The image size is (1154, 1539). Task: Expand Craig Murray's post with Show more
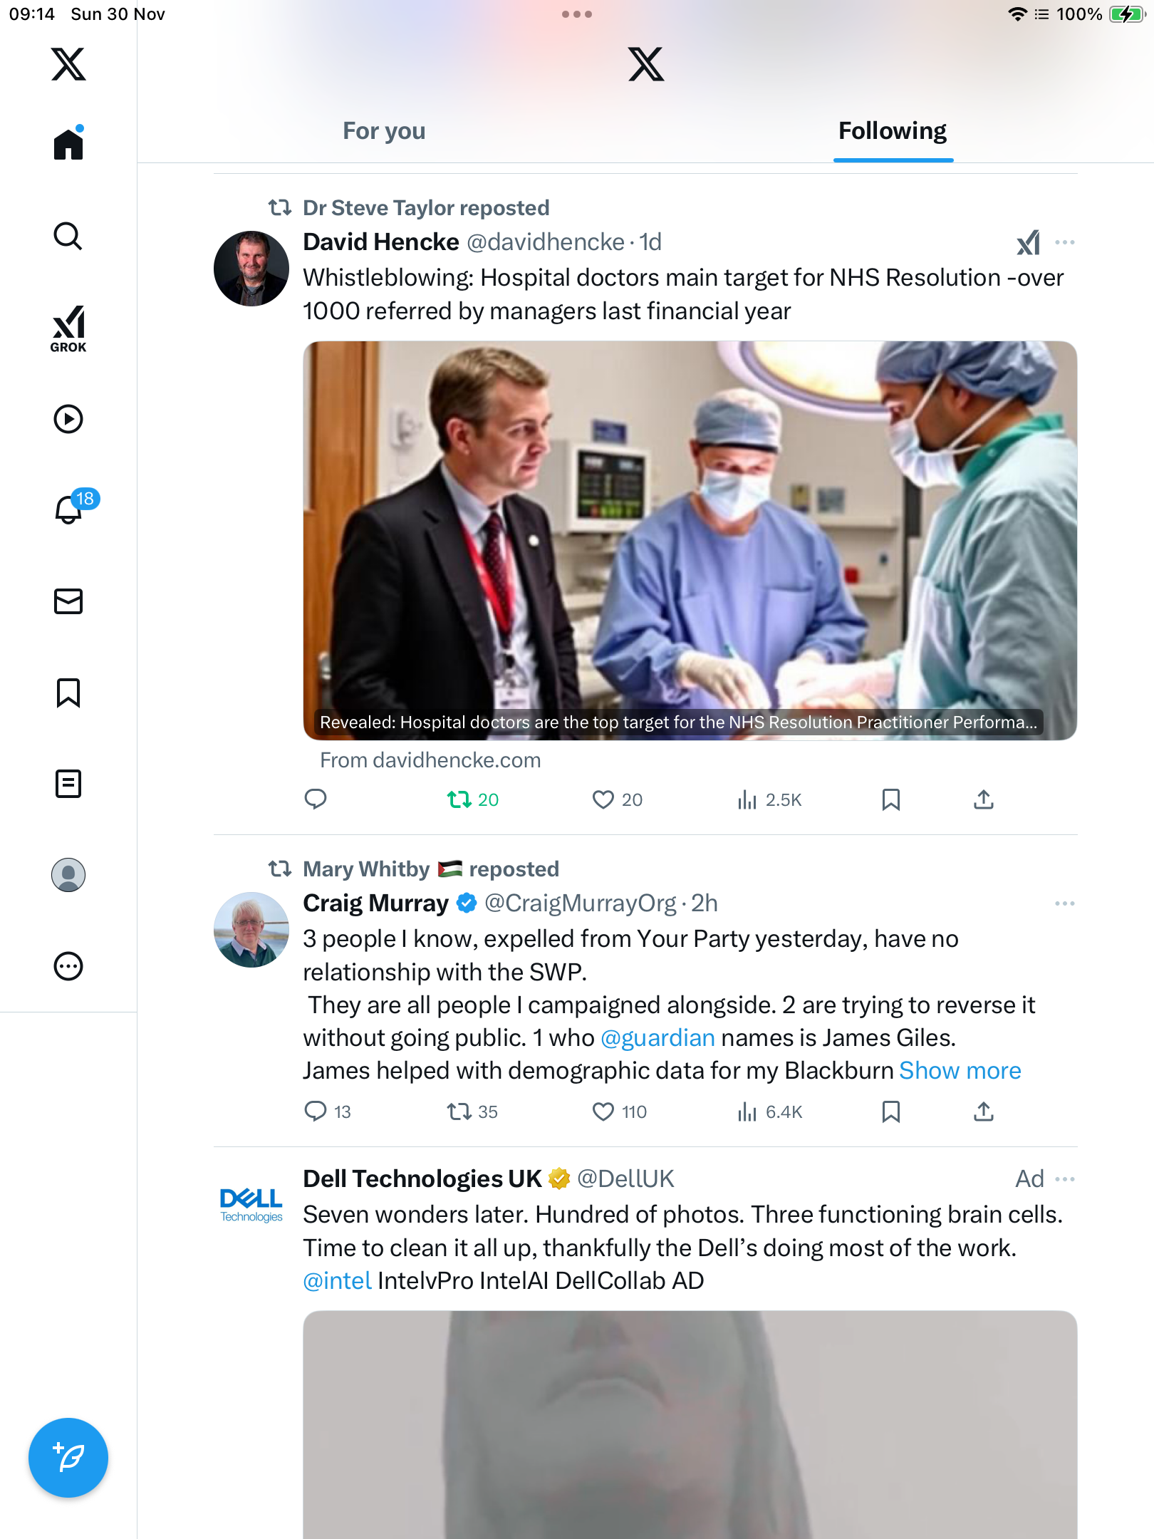coord(960,1070)
